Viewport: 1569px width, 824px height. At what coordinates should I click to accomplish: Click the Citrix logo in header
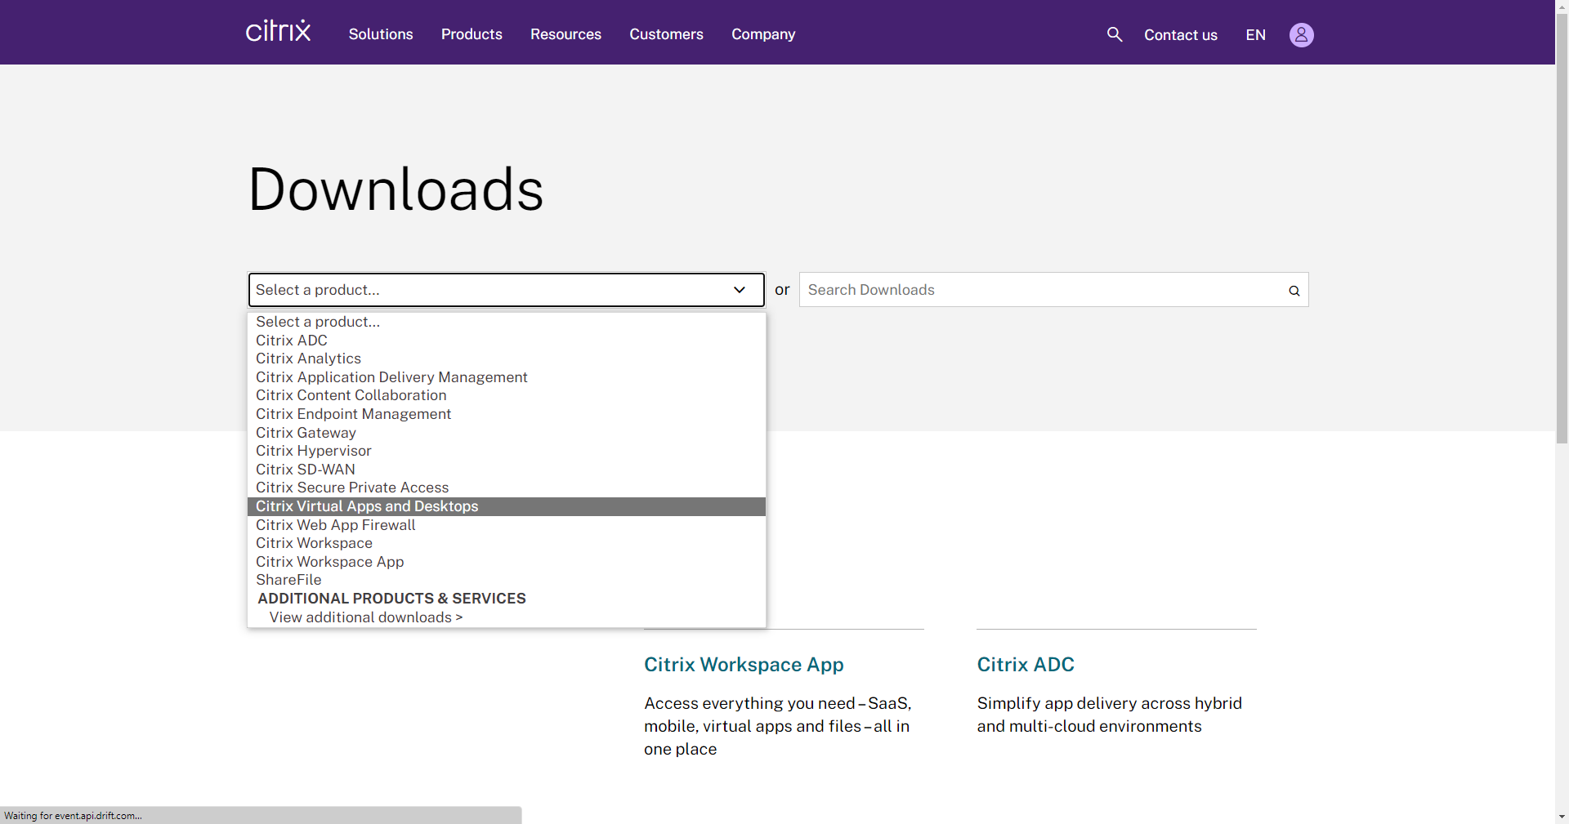pyautogui.click(x=278, y=32)
